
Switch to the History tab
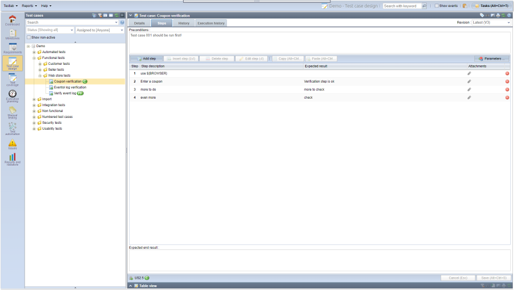click(x=184, y=23)
